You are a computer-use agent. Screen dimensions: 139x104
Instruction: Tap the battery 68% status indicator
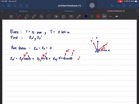point(134,1)
